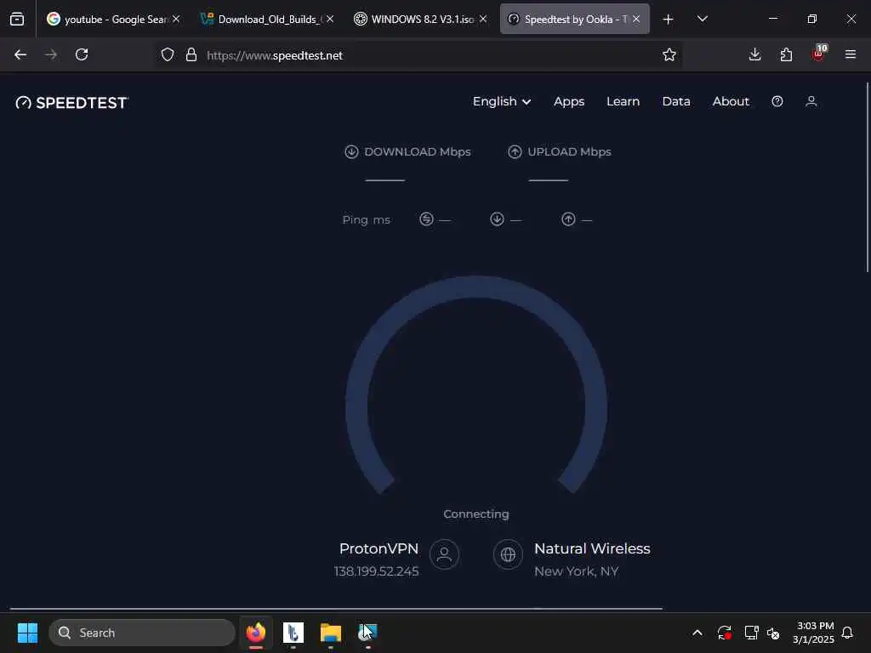Open the About menu item
This screenshot has width=871, height=653.
731,102
